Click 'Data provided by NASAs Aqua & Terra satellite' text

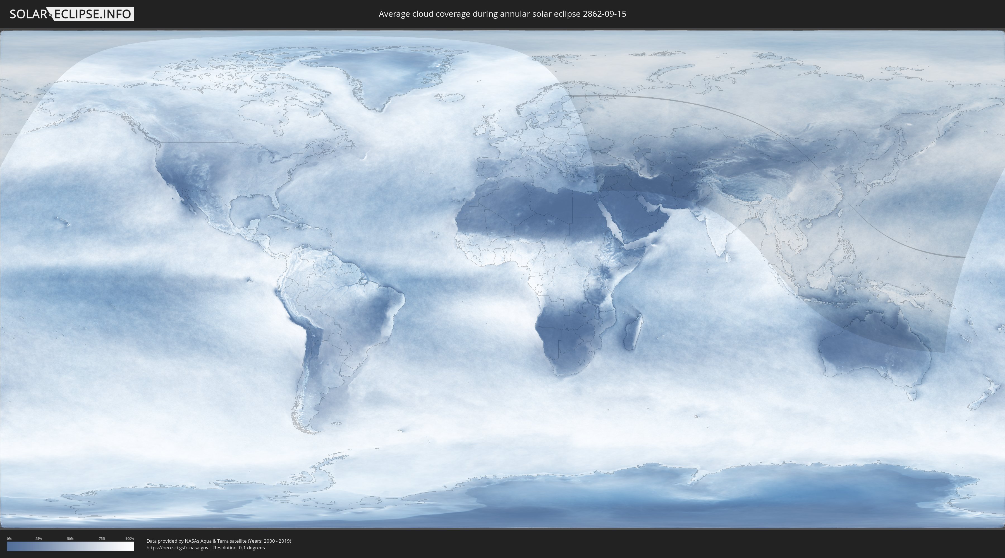point(196,541)
